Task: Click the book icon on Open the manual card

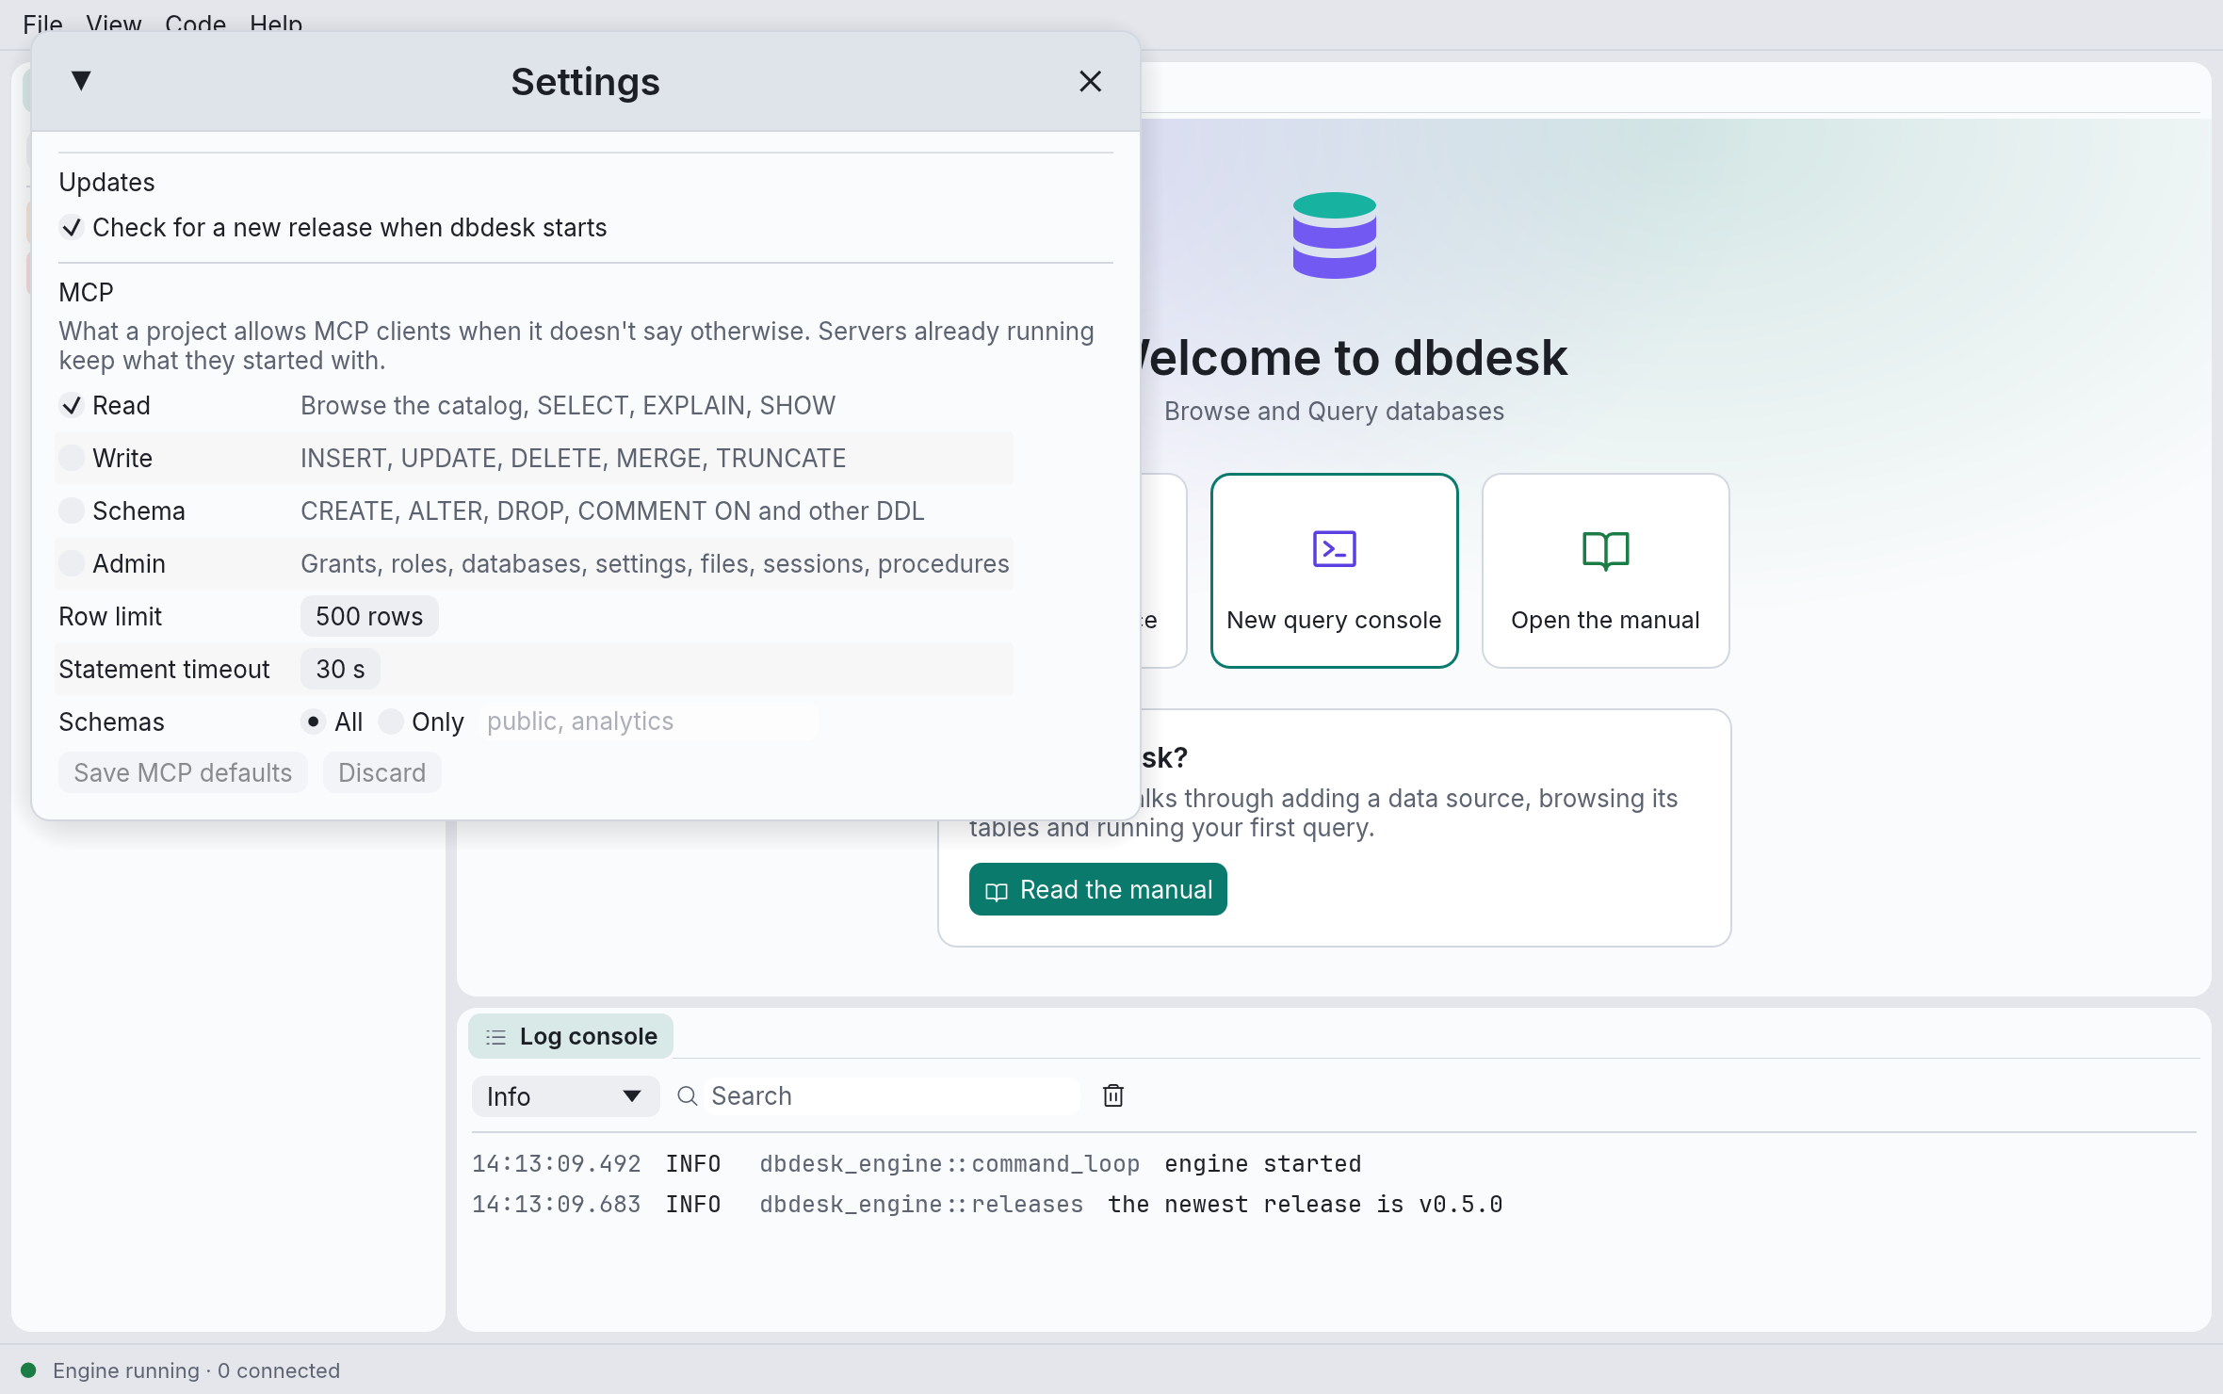Action: [x=1606, y=551]
